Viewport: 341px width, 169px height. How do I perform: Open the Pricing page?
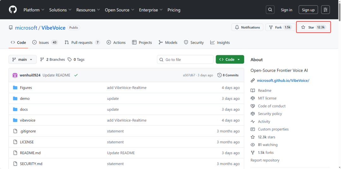(x=174, y=10)
